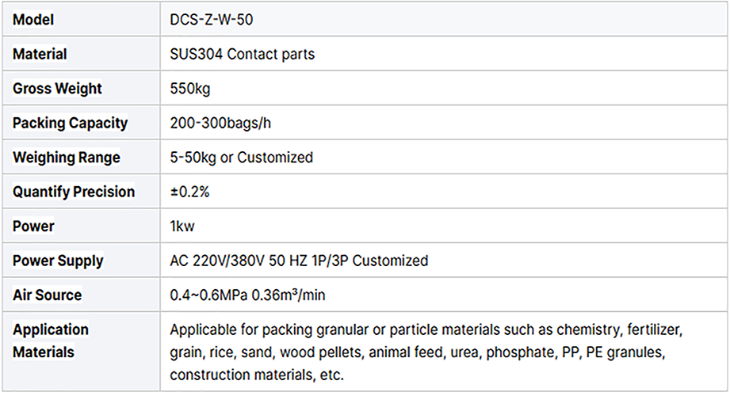Click the Gross Weight label
The height and width of the screenshot is (396, 730).
click(x=57, y=89)
